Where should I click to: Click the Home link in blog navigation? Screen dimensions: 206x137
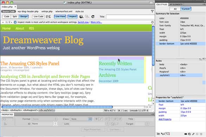pyautogui.click(x=6, y=28)
